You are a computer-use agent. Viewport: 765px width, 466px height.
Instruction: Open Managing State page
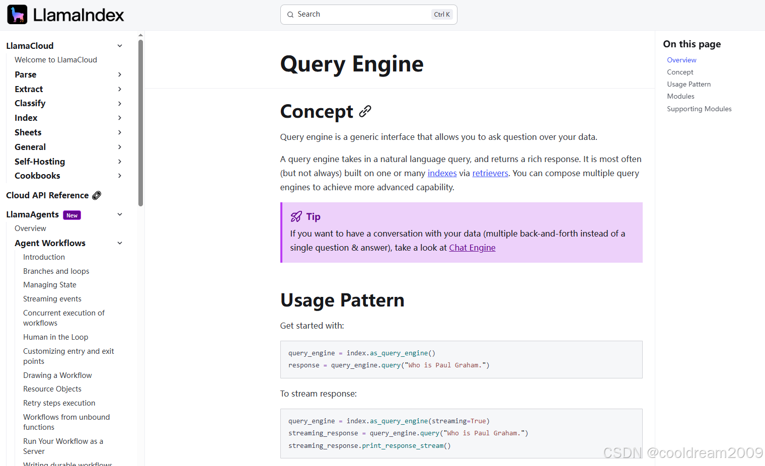50,285
